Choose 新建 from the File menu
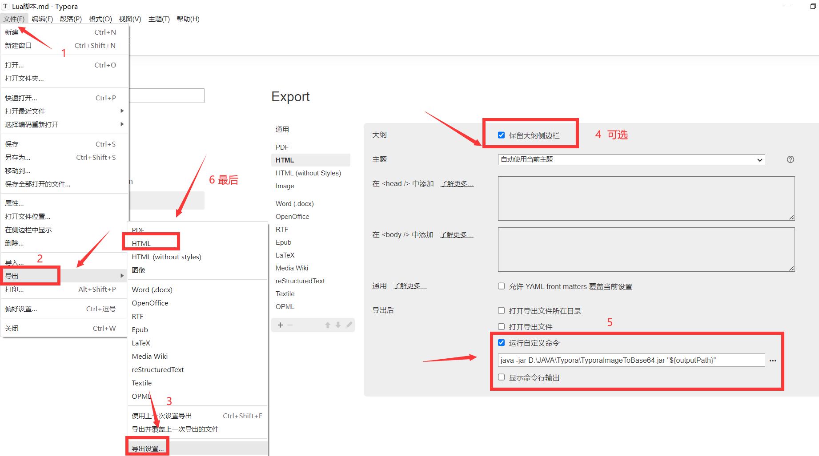Image resolution: width=819 pixels, height=456 pixels. click(x=65, y=32)
